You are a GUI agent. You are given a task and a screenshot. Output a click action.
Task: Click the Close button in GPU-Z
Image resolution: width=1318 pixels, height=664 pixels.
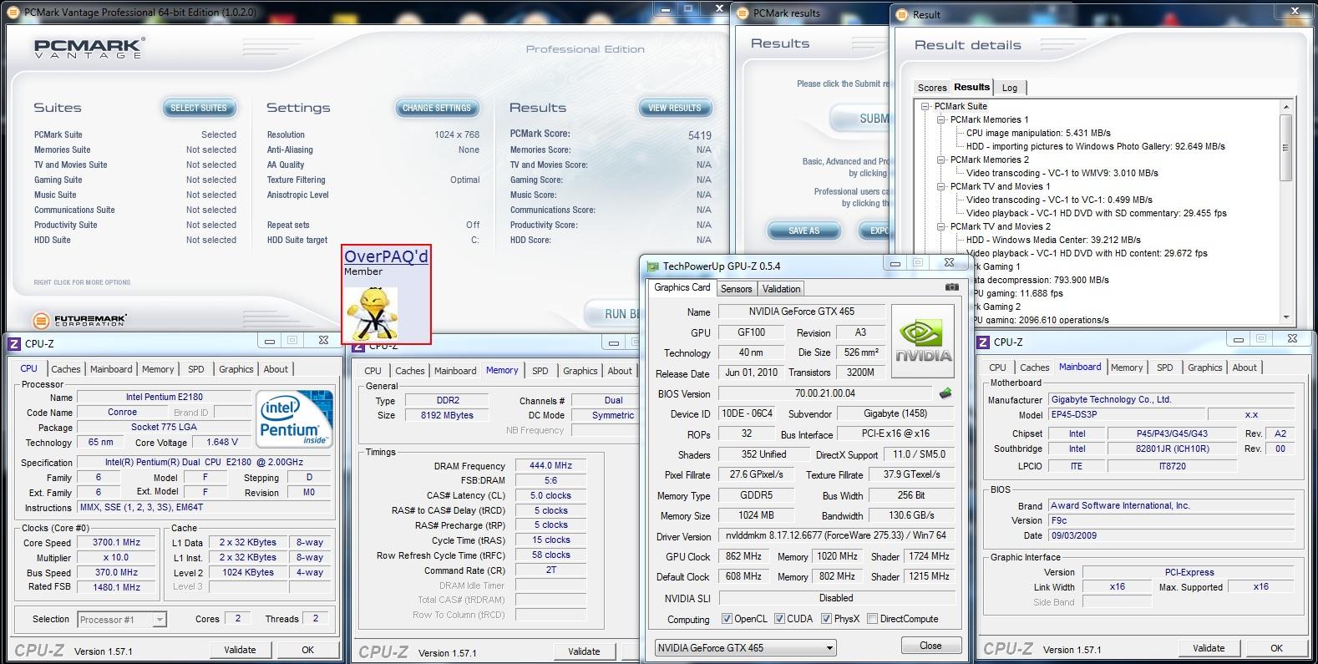click(930, 646)
